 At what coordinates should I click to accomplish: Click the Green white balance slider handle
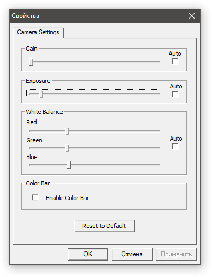[67, 148]
